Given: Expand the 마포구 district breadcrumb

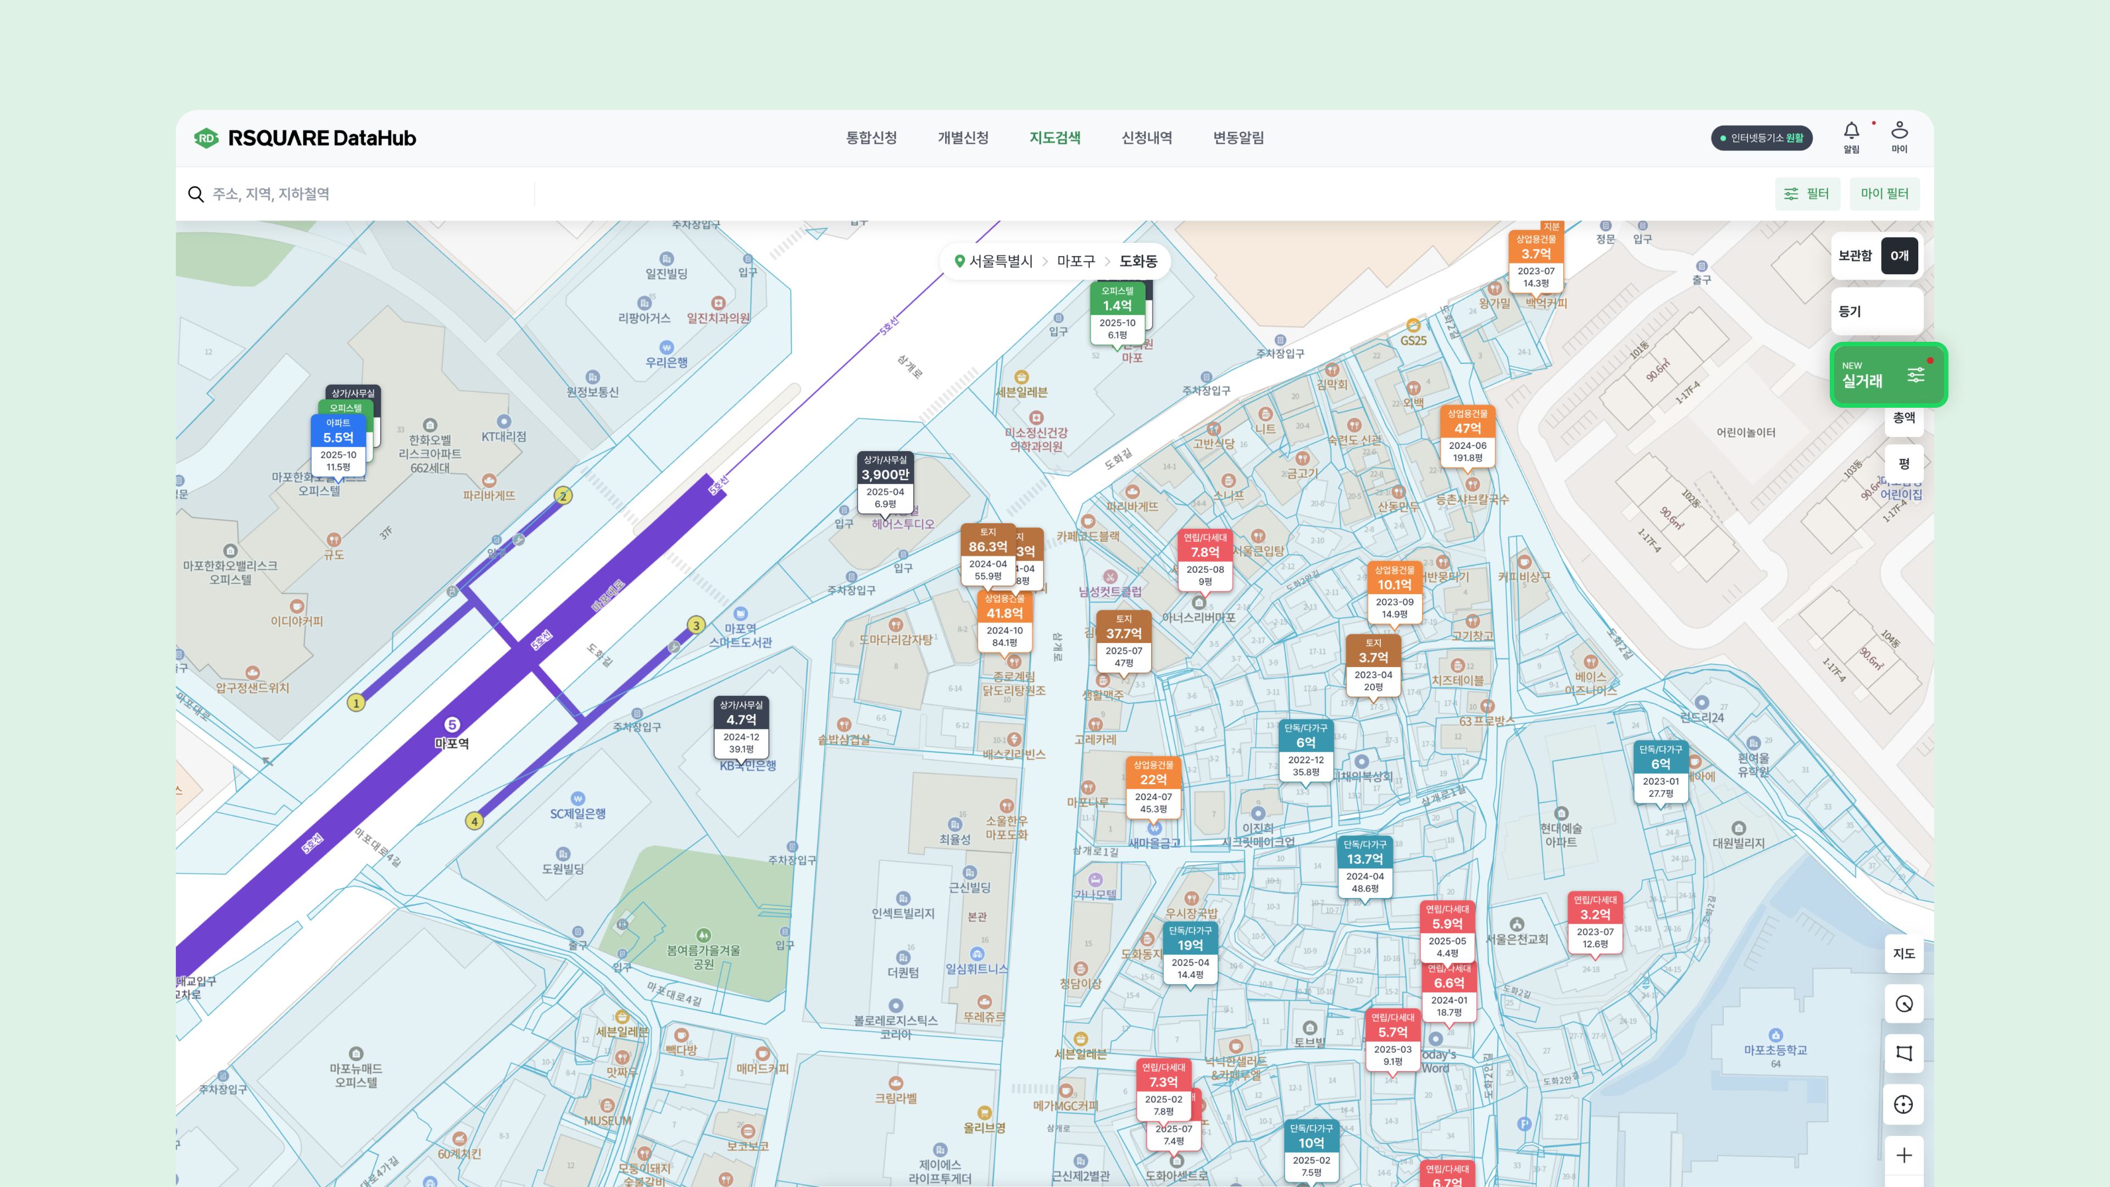Looking at the screenshot, I should coord(1075,262).
